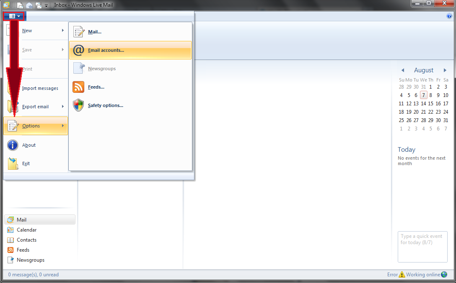Select Email accounts... submenu entry
The height and width of the screenshot is (283, 456).
pyautogui.click(x=130, y=50)
